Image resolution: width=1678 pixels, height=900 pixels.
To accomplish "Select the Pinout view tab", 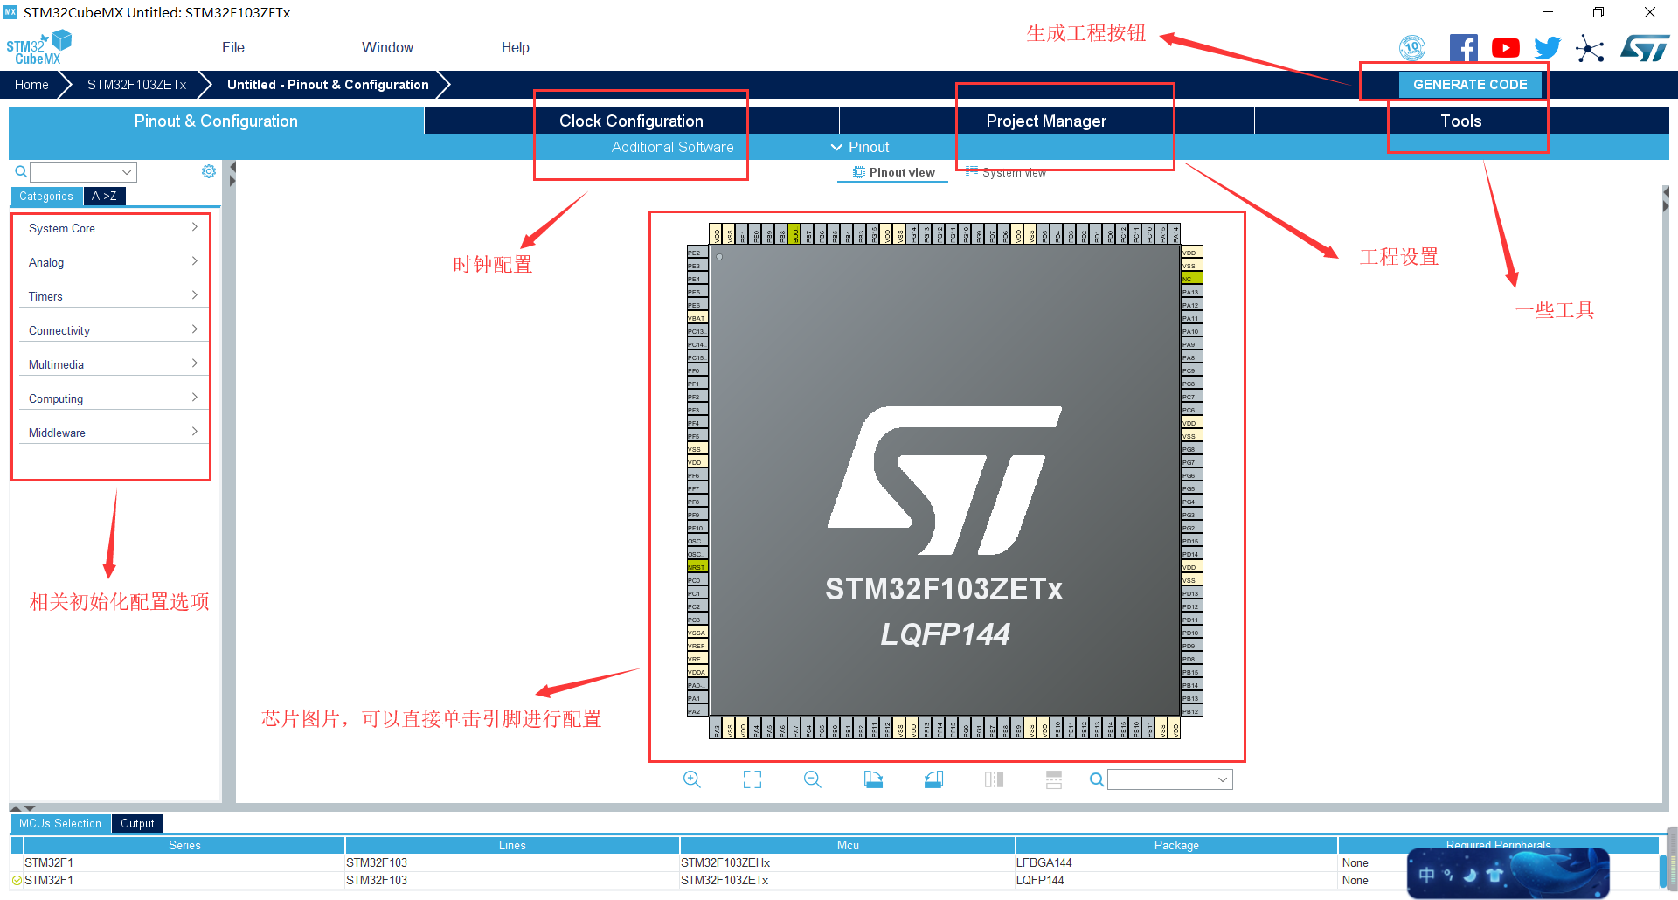I will pyautogui.click(x=893, y=172).
